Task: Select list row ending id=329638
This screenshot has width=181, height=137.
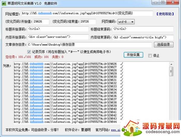Action: [68, 103]
